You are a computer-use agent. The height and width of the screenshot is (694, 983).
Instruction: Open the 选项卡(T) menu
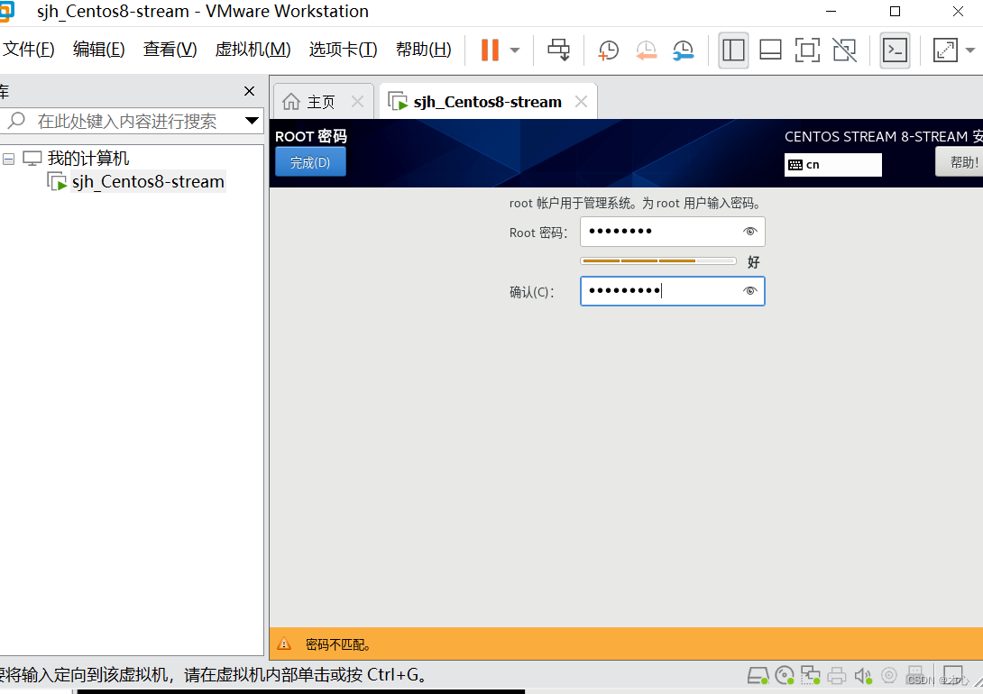point(343,50)
